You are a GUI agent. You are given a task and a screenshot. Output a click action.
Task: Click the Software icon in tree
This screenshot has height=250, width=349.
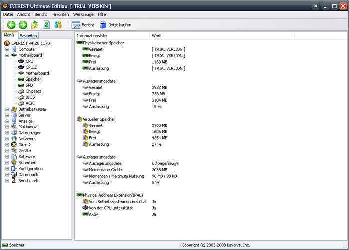(14, 157)
